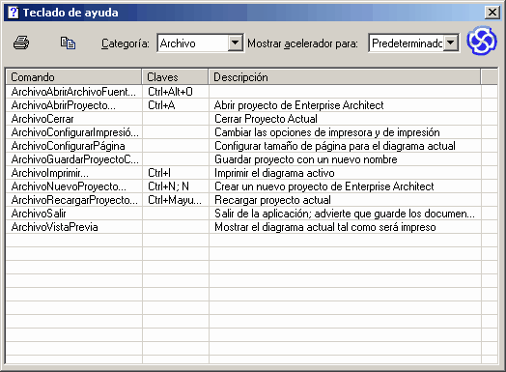Select the ArchivoSalir command row
This screenshot has height=372, width=506.
[x=252, y=214]
